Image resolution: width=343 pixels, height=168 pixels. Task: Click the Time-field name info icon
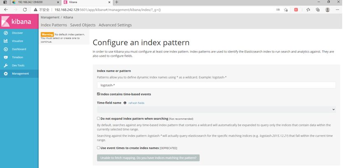pos(125,103)
